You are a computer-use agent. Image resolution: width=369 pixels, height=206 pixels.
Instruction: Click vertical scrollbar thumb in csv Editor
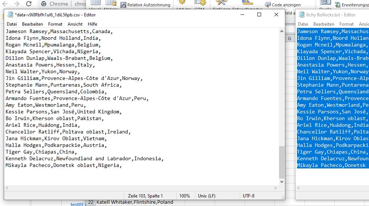(282, 162)
